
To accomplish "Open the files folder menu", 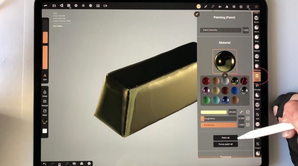I will point(54,6).
